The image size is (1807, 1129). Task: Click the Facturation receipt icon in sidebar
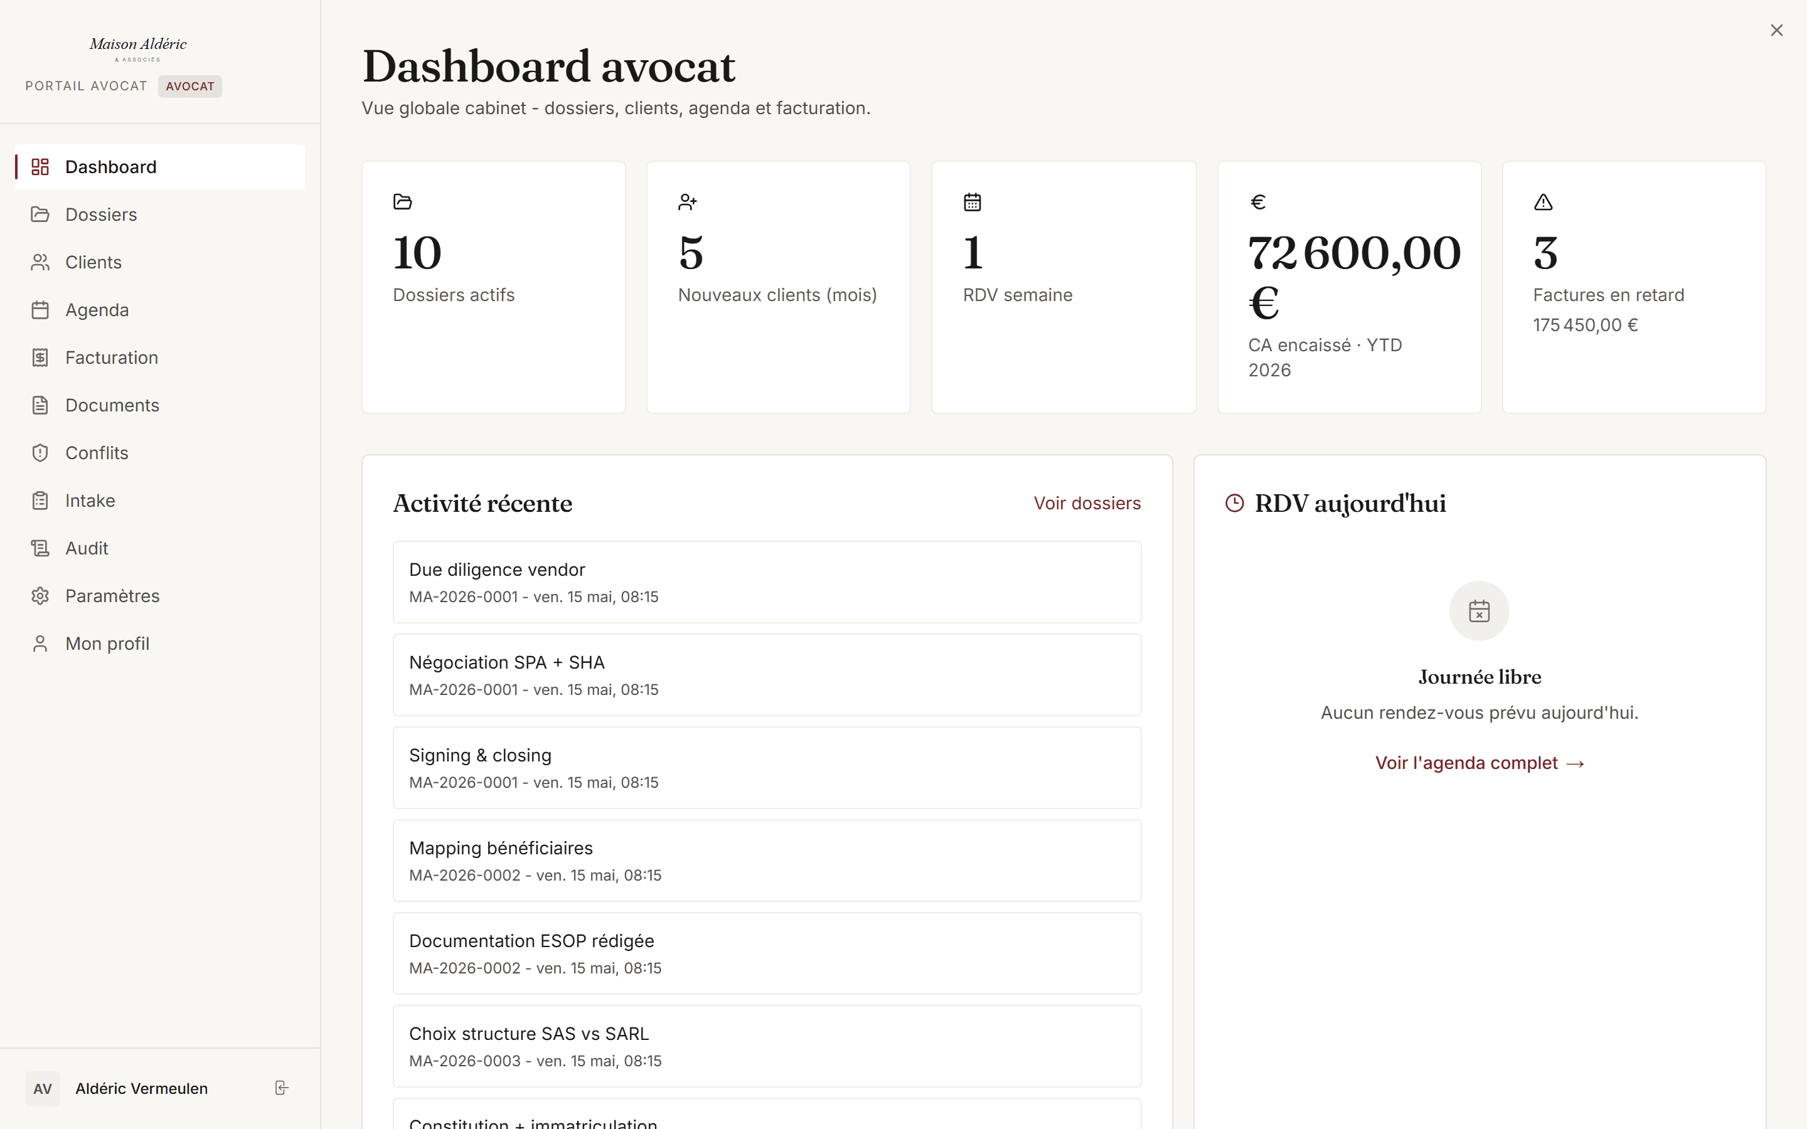pos(40,358)
